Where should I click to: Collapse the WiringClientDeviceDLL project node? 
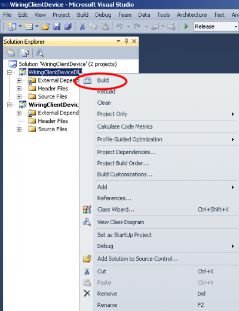click(10, 73)
